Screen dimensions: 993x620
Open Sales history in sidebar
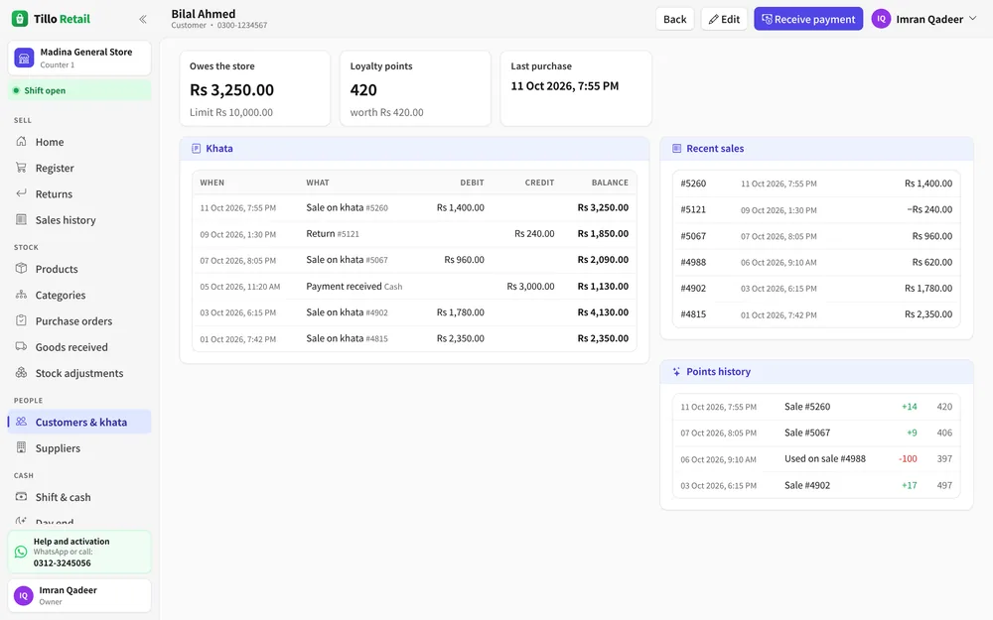tap(79, 220)
